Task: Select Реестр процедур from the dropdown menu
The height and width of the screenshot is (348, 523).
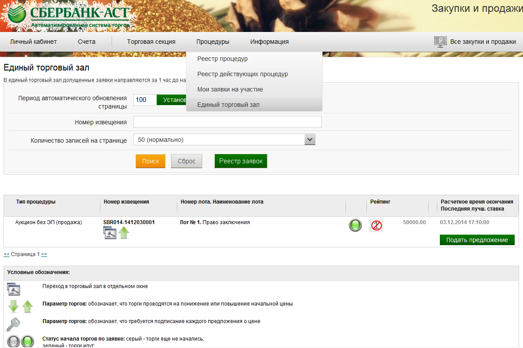Action: point(222,59)
